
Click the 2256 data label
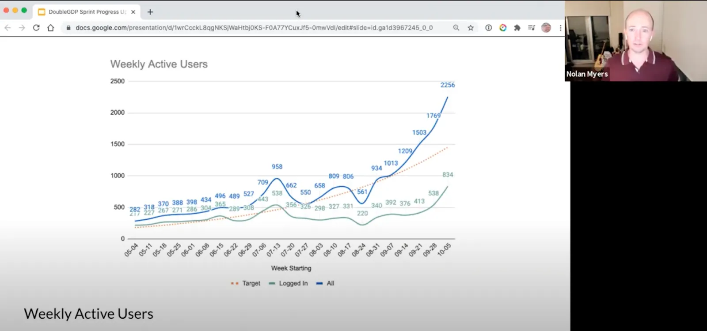tap(448, 85)
